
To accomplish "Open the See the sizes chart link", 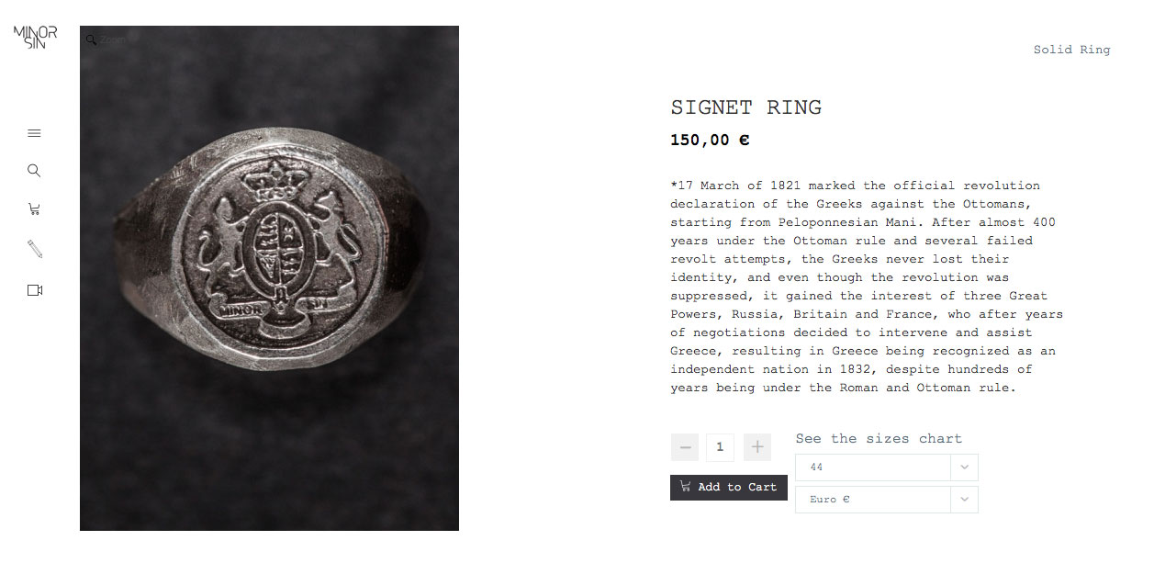I will [879, 439].
